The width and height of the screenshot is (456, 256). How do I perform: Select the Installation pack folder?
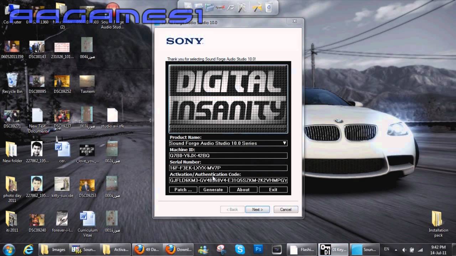pyautogui.click(x=438, y=224)
